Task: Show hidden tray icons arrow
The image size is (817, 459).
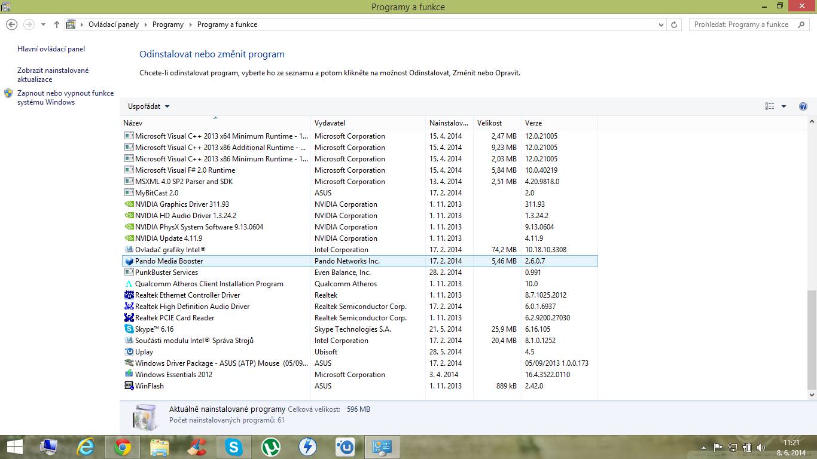Action: point(703,447)
